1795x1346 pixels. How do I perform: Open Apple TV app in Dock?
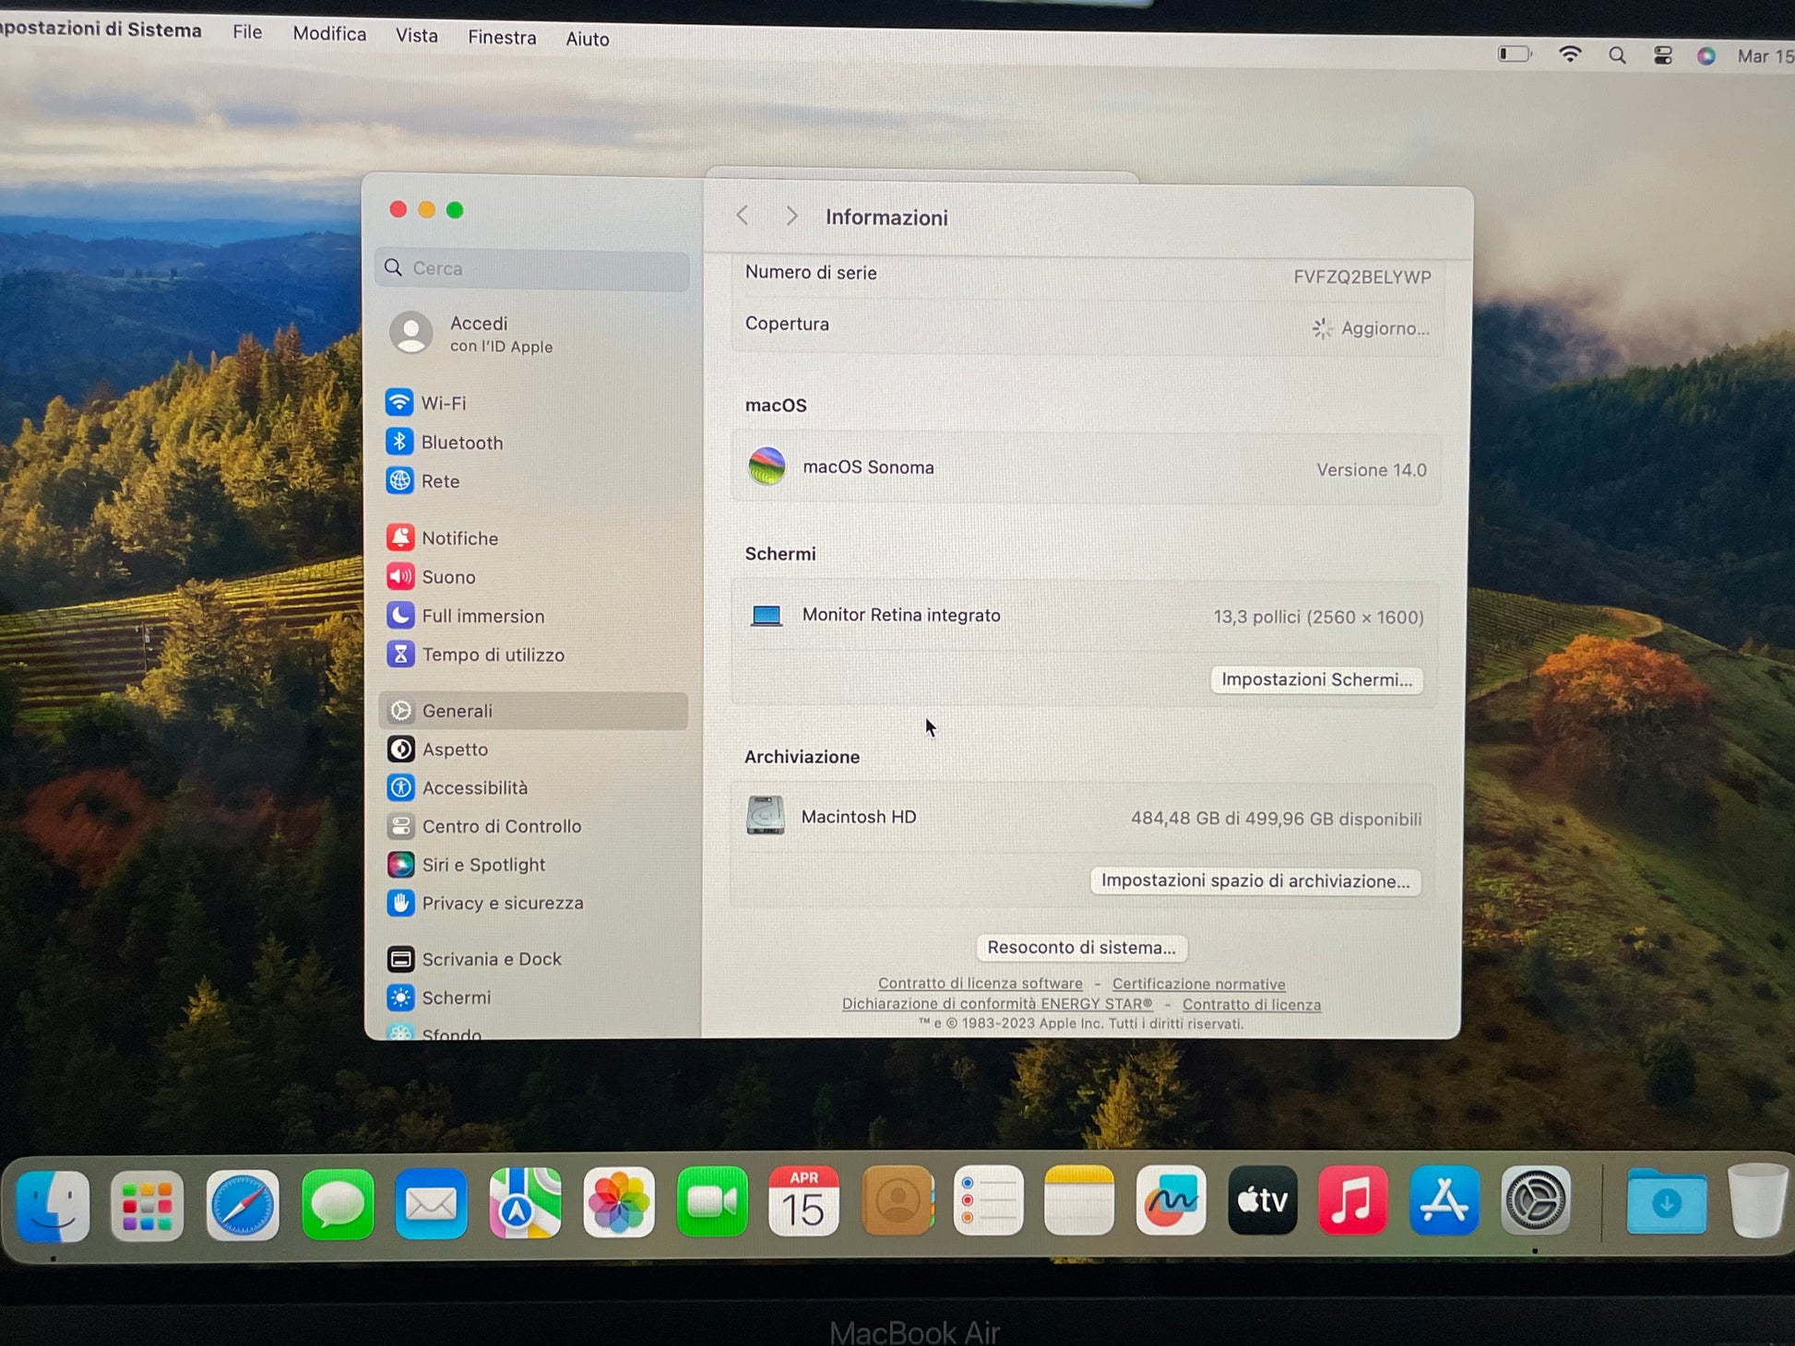(x=1263, y=1200)
